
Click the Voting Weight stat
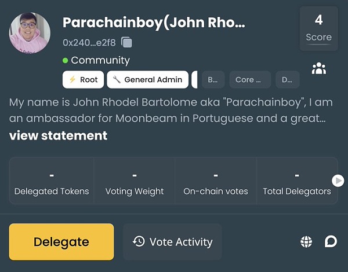[x=135, y=182]
